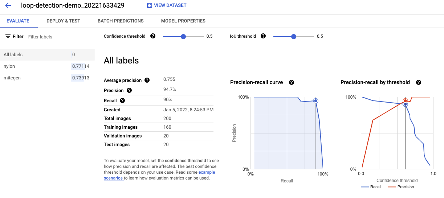The image size is (444, 198).
Task: Type in the Filter labels field
Action: click(x=58, y=37)
